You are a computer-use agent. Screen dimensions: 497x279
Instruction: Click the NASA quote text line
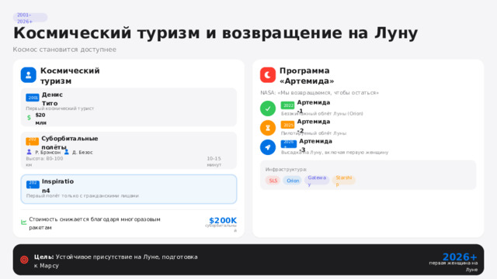pos(319,93)
